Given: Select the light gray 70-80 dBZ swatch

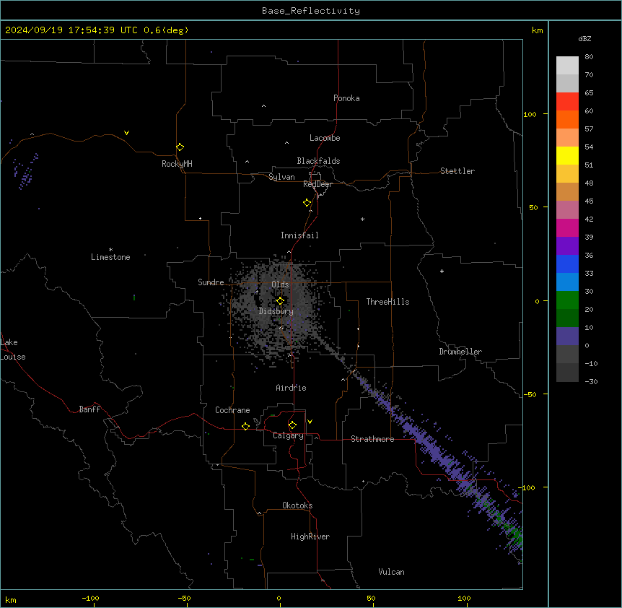Looking at the screenshot, I should pos(567,66).
